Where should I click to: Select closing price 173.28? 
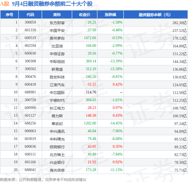pos(91,170)
